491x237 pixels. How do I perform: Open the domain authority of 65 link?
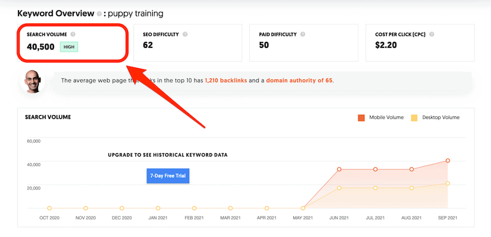[x=299, y=80]
